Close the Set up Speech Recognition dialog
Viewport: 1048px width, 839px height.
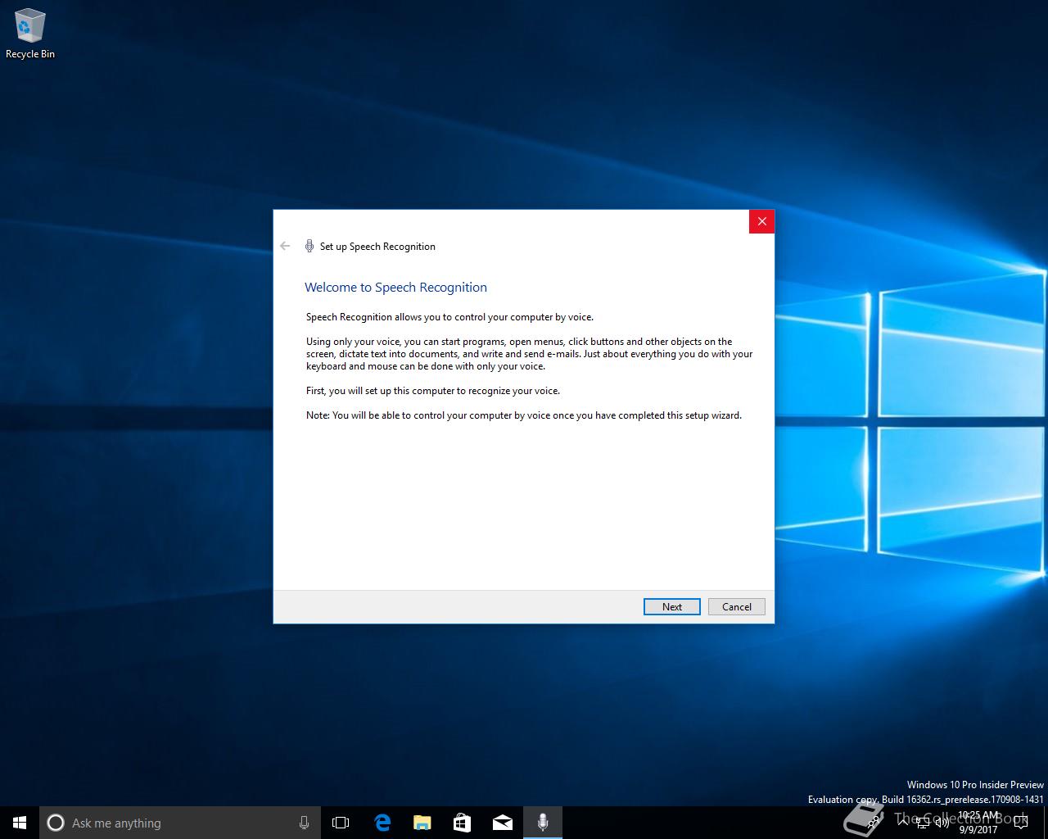tap(761, 221)
